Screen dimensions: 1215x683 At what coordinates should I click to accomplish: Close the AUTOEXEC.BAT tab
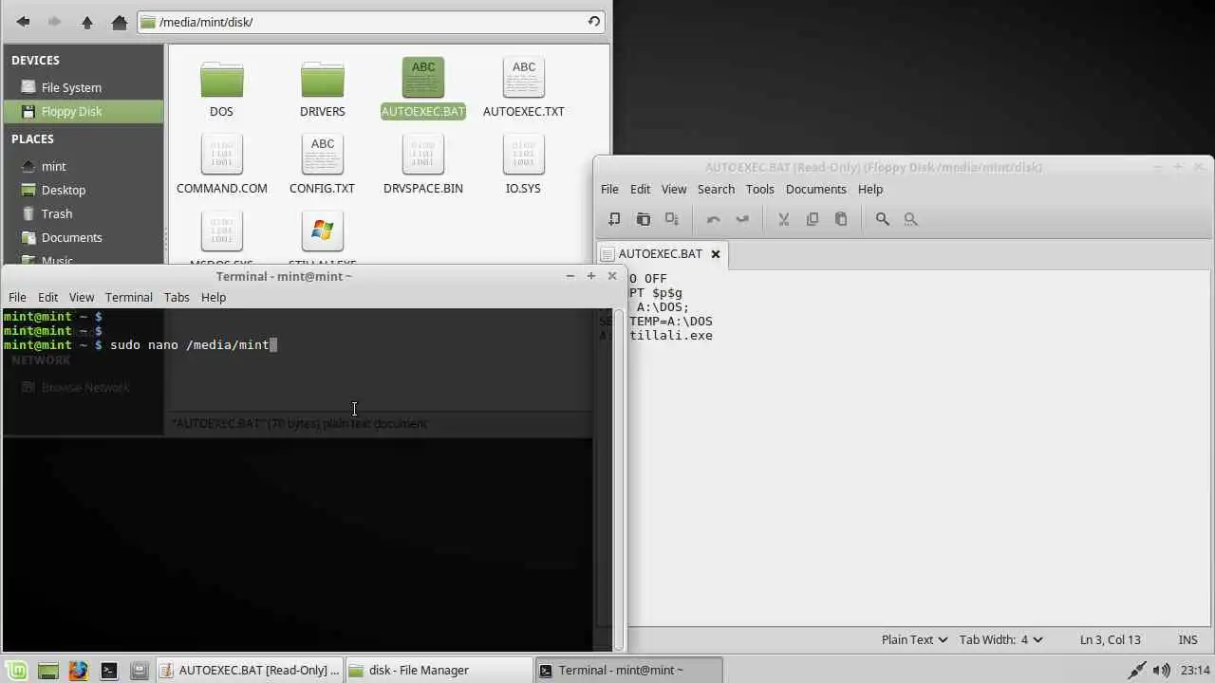716,253
